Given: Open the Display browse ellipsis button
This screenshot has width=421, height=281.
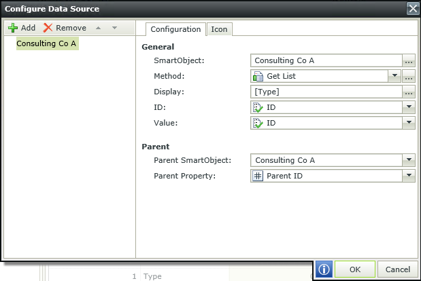Looking at the screenshot, I should pyautogui.click(x=409, y=92).
